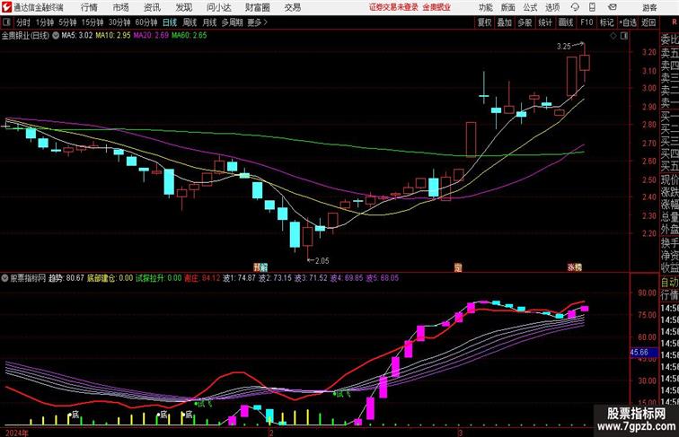Switch to 1分钟 period tab
This screenshot has width=679, height=437.
[x=45, y=22]
